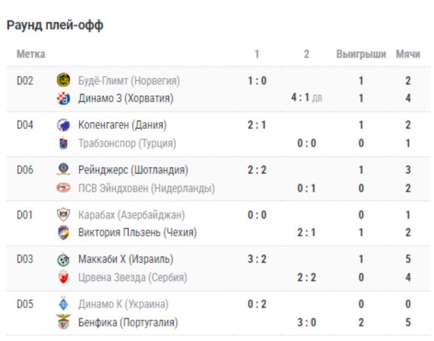This screenshot has height=341, width=434.
Task: Click the Выигрыши column header
Action: point(361,54)
